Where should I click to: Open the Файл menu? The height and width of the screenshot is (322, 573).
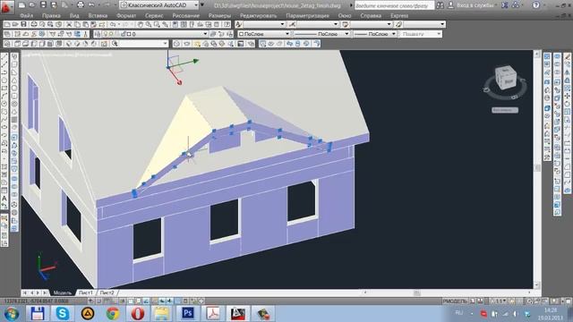[26, 16]
